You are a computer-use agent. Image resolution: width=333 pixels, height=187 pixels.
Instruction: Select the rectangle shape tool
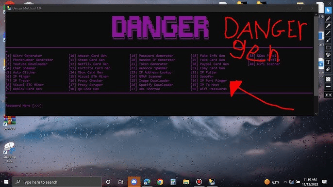click(328, 47)
